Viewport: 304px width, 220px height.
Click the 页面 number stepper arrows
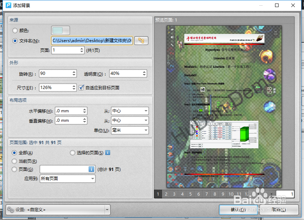tap(82, 50)
